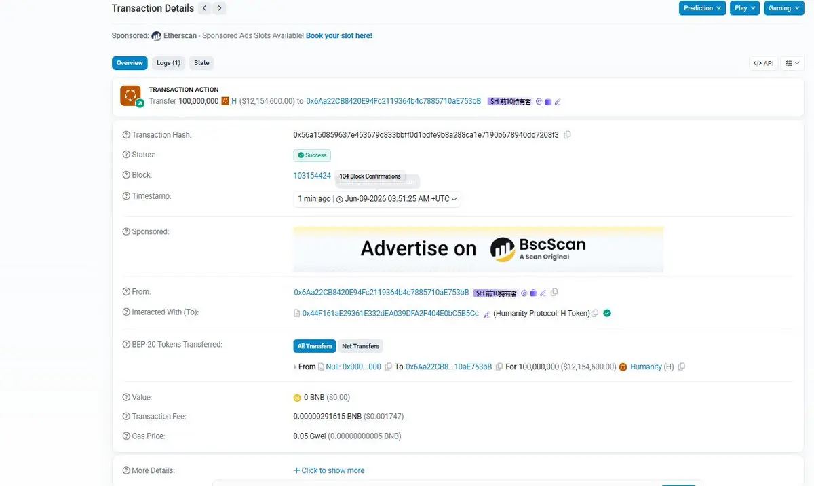This screenshot has width=814, height=486.
Task: Copy the Humanity (H) token address
Action: (x=682, y=367)
